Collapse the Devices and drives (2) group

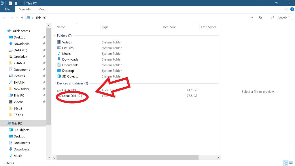pyautogui.click(x=55, y=83)
